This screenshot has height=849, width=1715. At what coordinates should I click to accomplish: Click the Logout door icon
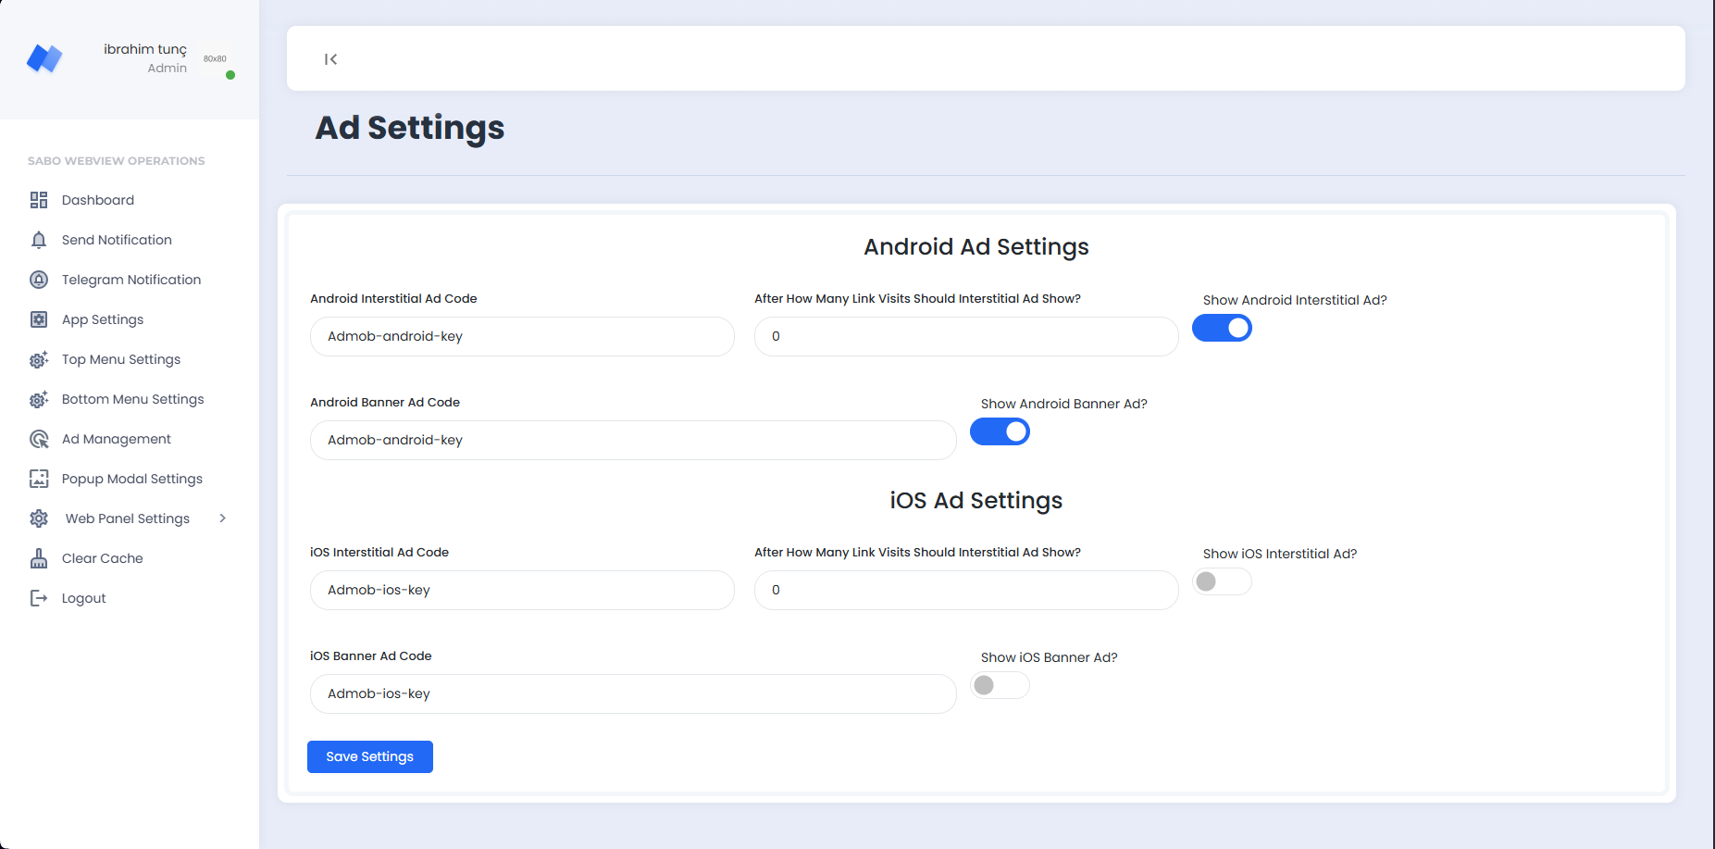point(39,598)
